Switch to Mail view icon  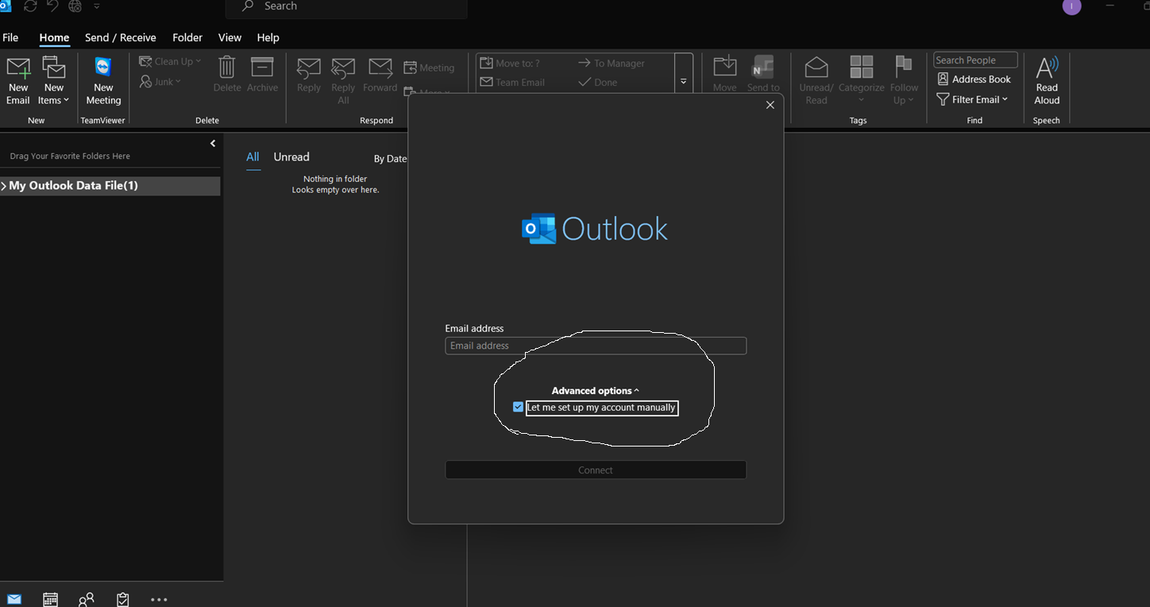(14, 599)
